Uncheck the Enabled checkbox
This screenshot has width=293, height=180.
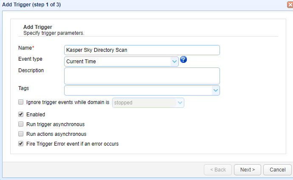(21, 114)
